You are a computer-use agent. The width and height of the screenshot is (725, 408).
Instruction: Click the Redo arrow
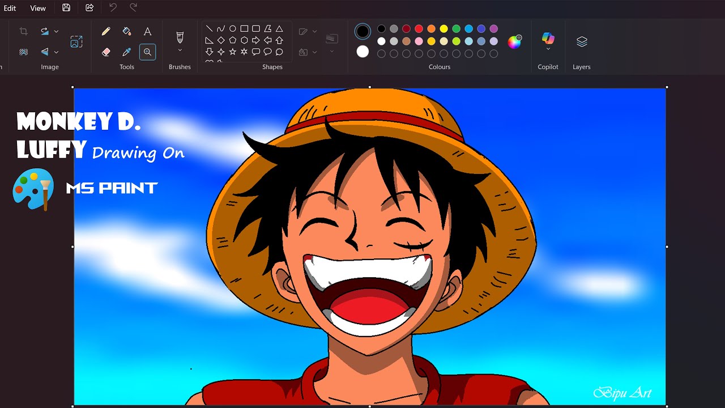pos(133,8)
